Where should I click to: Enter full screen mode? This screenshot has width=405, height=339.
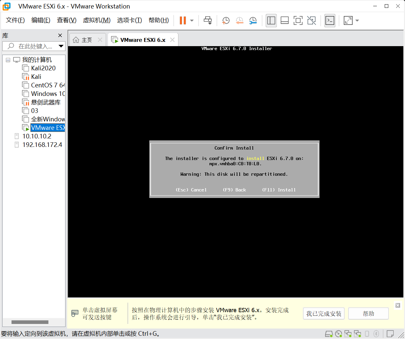tap(298, 21)
